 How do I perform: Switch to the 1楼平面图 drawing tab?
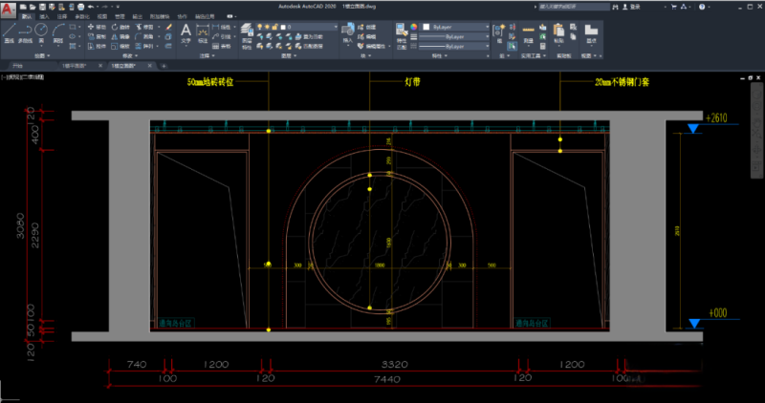[x=75, y=66]
